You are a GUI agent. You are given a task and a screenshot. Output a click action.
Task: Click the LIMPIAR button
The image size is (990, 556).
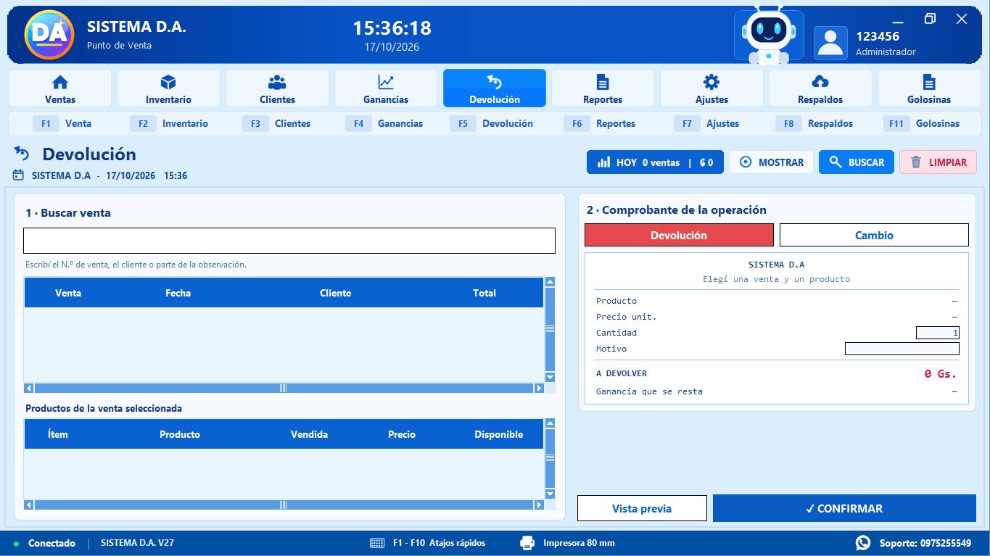coord(938,162)
